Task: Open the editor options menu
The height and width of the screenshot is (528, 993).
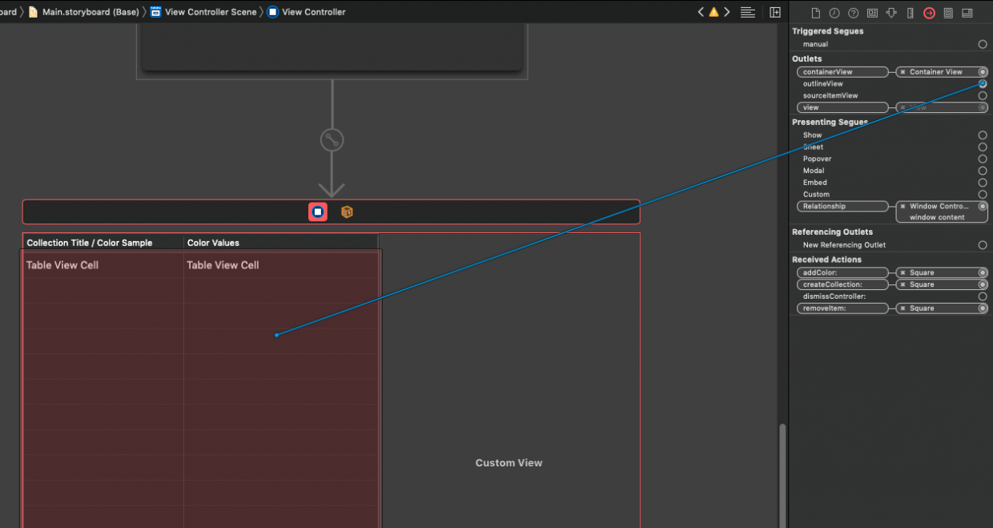Action: (747, 12)
